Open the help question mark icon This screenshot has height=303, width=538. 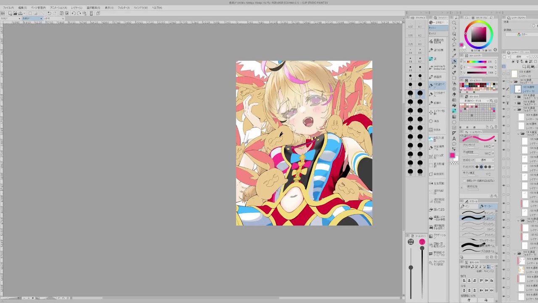(x=98, y=13)
